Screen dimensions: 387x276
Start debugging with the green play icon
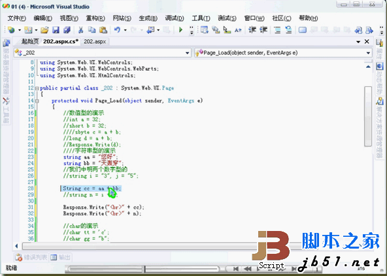tap(180, 30)
